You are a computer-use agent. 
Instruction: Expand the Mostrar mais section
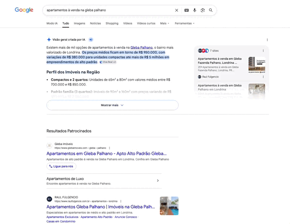(x=112, y=105)
